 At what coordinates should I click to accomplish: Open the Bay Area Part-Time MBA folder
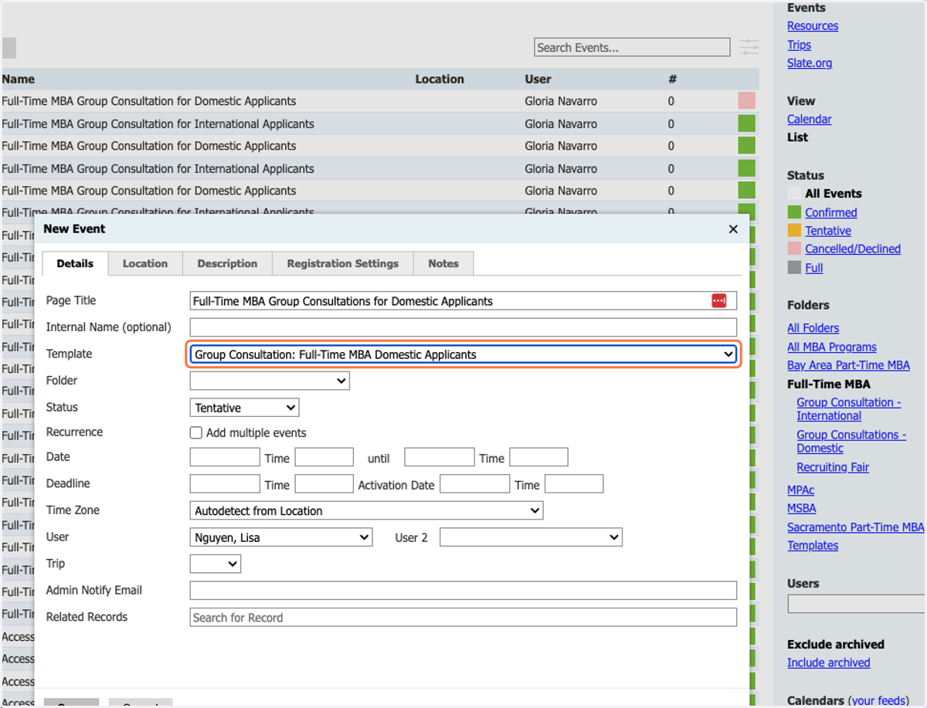click(848, 365)
